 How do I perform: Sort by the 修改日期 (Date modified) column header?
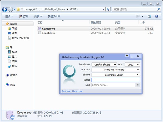96,23
